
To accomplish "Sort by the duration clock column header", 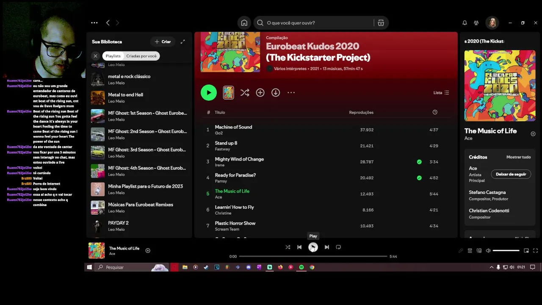I will click(435, 112).
